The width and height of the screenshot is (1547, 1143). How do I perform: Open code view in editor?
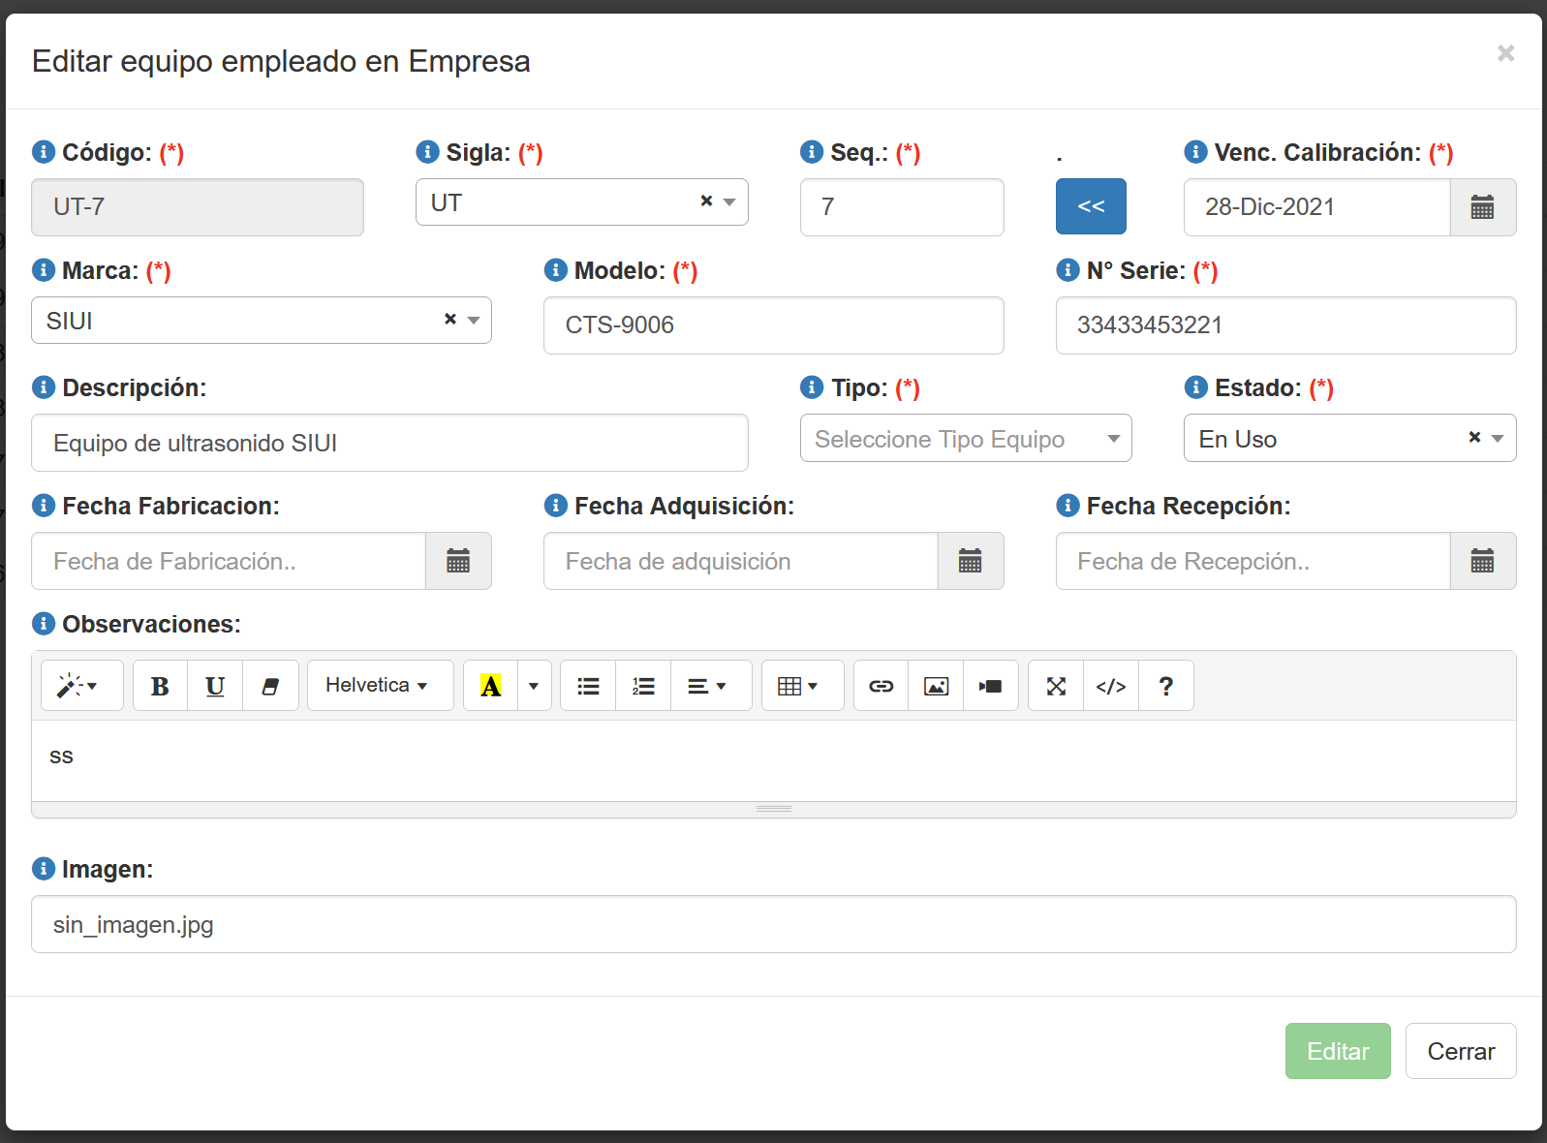coord(1111,686)
